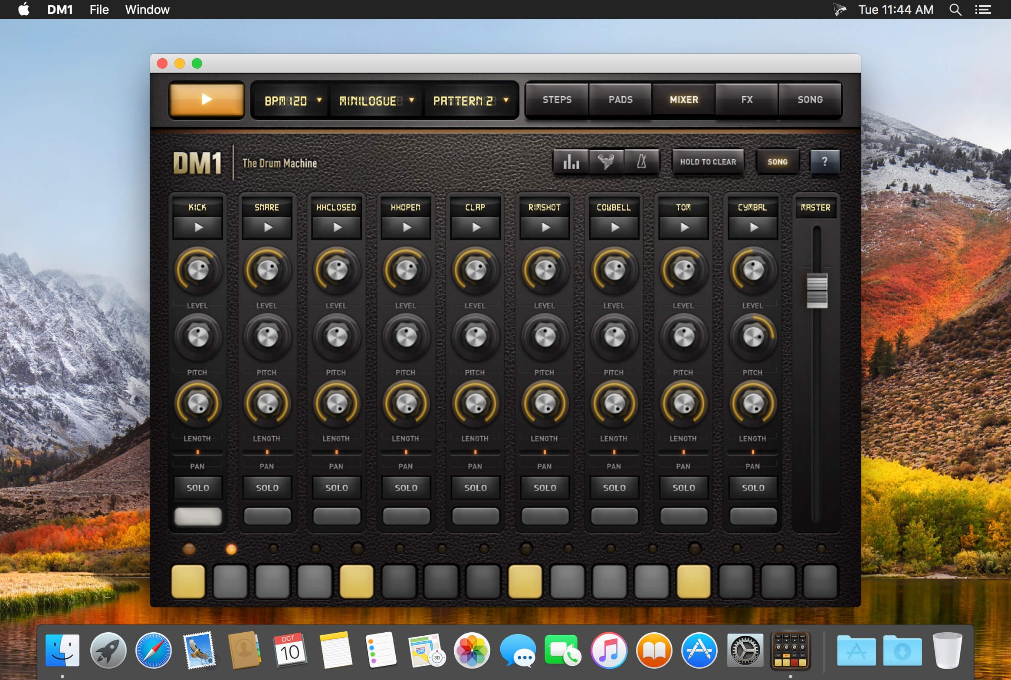Image resolution: width=1011 pixels, height=680 pixels.
Task: Toggle the SONG mode button beside HOLD TO CLEAR
Action: [777, 162]
